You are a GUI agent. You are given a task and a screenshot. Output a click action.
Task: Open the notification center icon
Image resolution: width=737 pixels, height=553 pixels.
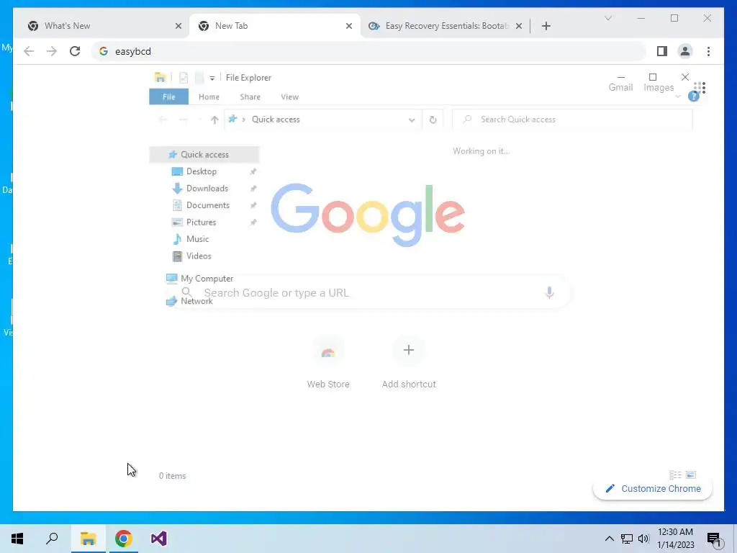(x=714, y=539)
